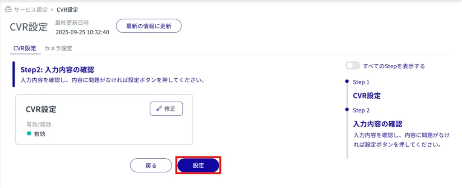The height and width of the screenshot is (188, 462).
Task: Confirm with the 設定 button
Action: [x=199, y=166]
